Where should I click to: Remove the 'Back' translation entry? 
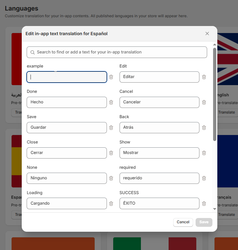pyautogui.click(x=204, y=128)
